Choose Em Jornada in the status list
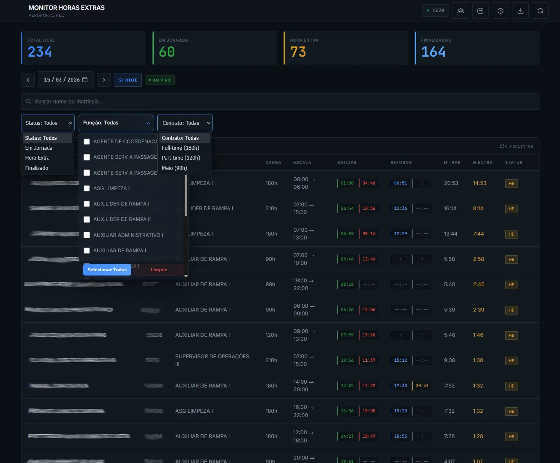This screenshot has height=463, width=560. click(x=47, y=148)
